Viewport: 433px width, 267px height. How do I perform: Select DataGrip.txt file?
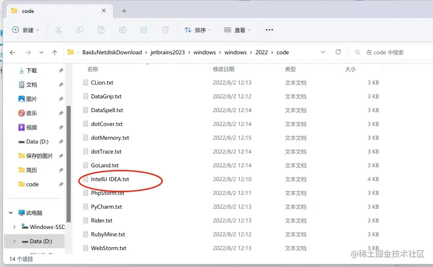click(106, 96)
